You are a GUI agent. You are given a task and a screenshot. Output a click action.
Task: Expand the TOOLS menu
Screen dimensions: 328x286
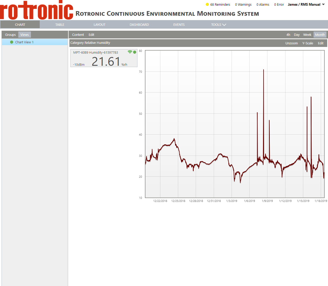[218, 25]
